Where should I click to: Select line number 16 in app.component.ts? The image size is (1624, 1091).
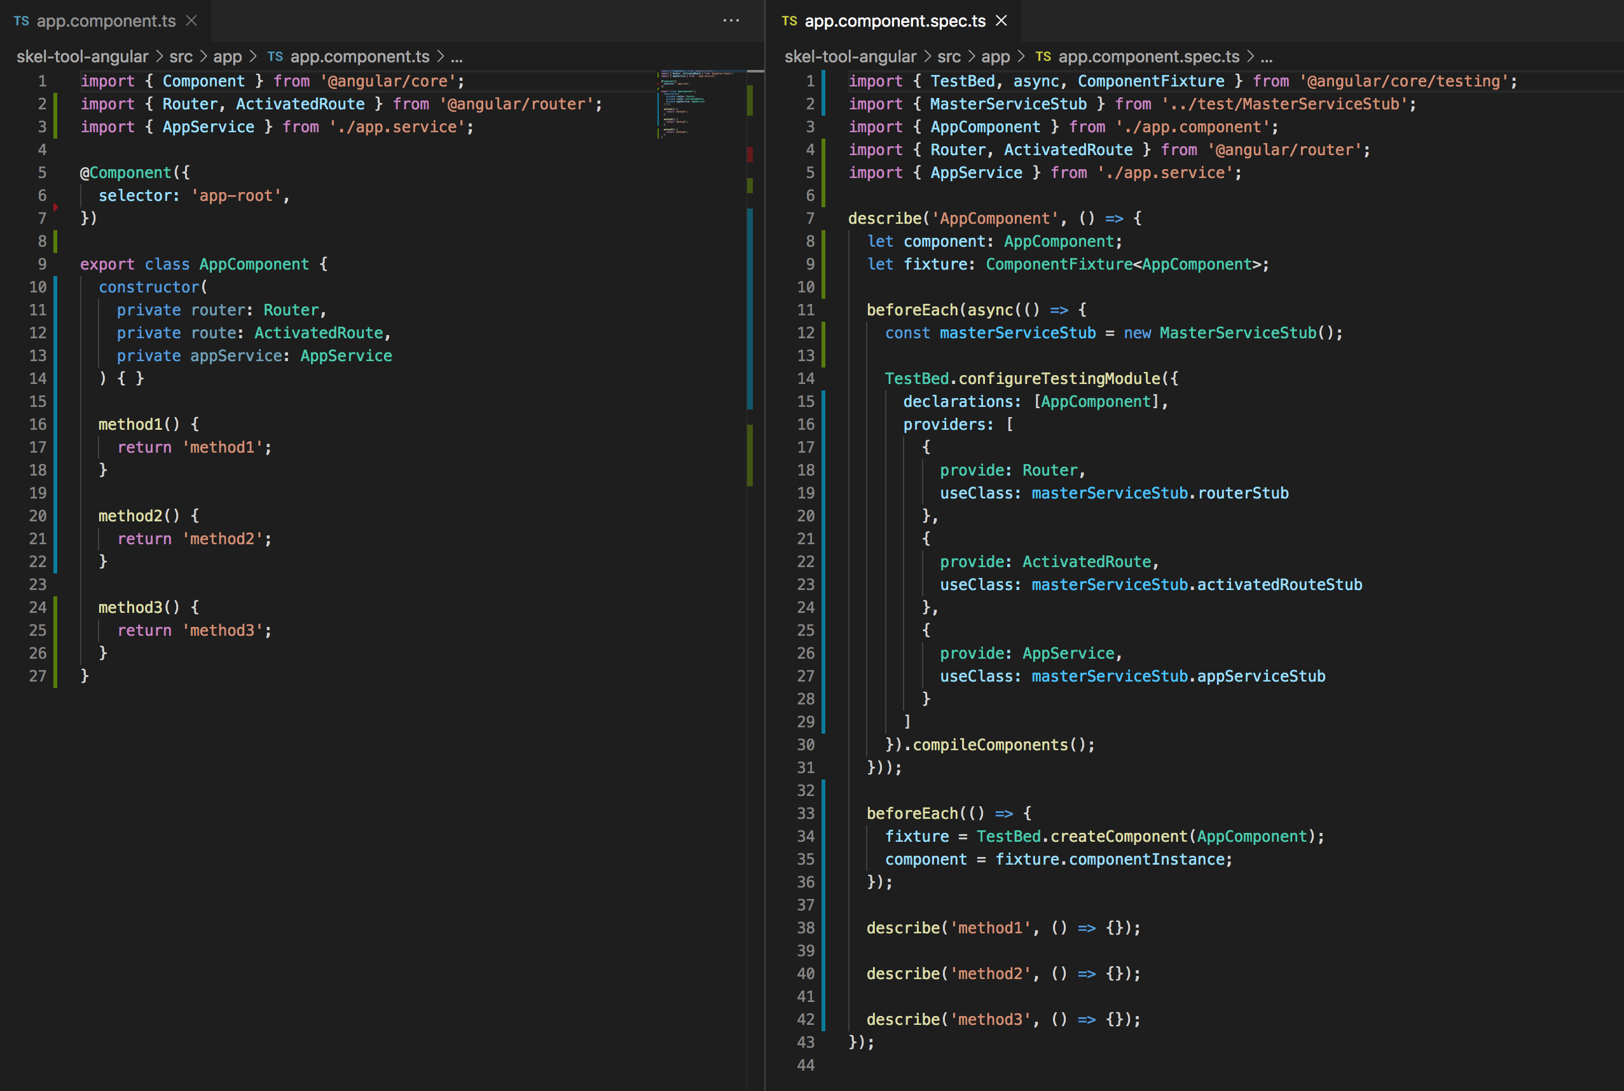point(38,425)
